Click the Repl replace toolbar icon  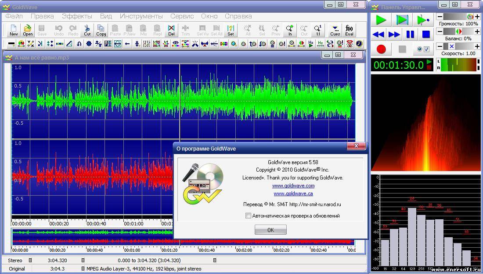pos(158,30)
